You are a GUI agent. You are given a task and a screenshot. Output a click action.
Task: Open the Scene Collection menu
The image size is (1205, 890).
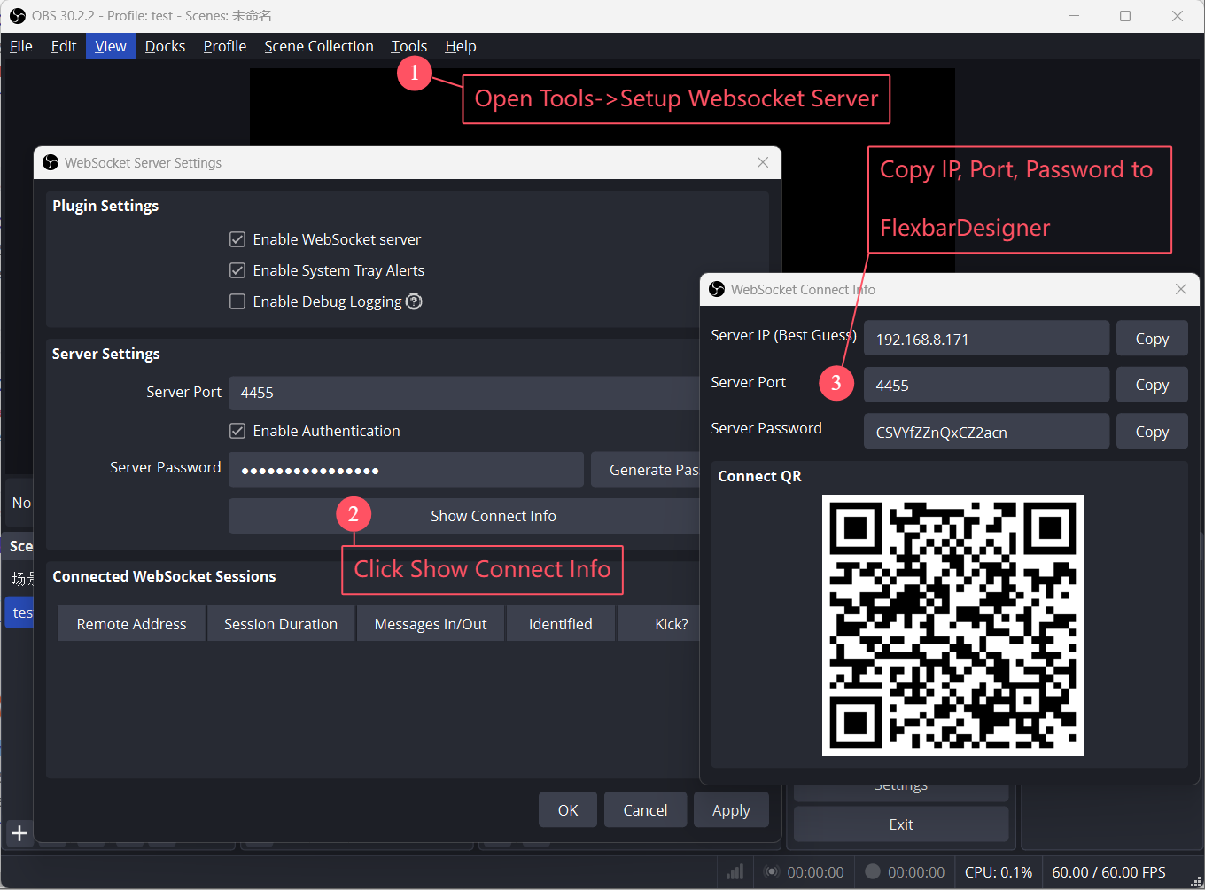coord(319,46)
